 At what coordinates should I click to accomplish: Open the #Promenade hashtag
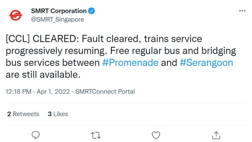130,63
